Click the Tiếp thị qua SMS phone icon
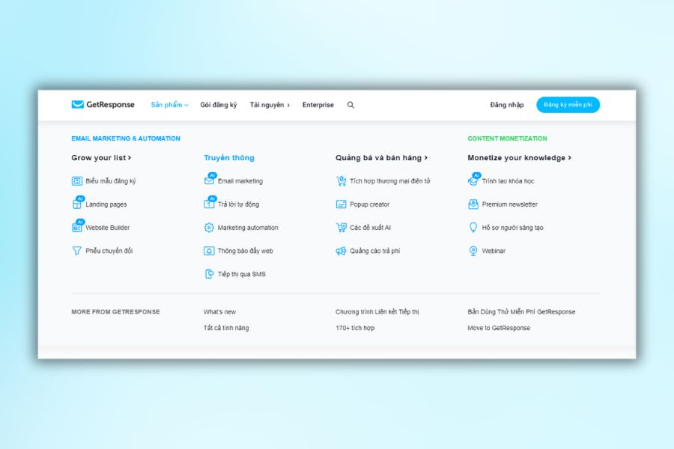This screenshot has height=449, width=674. coord(210,274)
